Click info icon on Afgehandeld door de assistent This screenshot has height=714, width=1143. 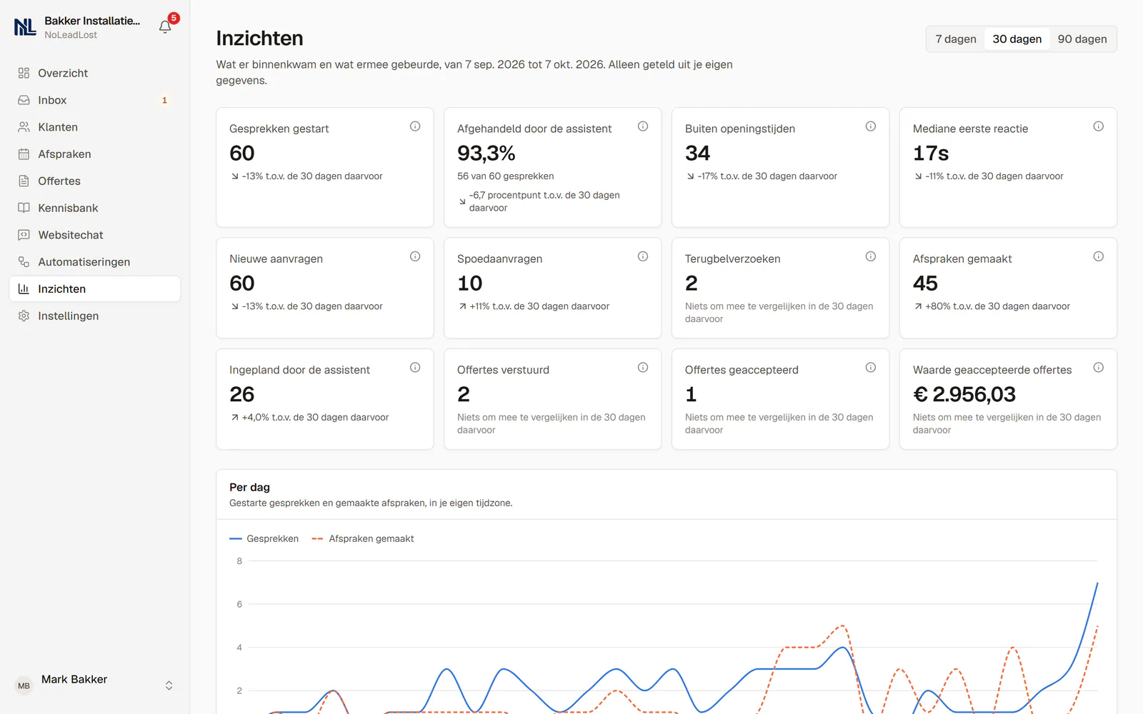(643, 126)
